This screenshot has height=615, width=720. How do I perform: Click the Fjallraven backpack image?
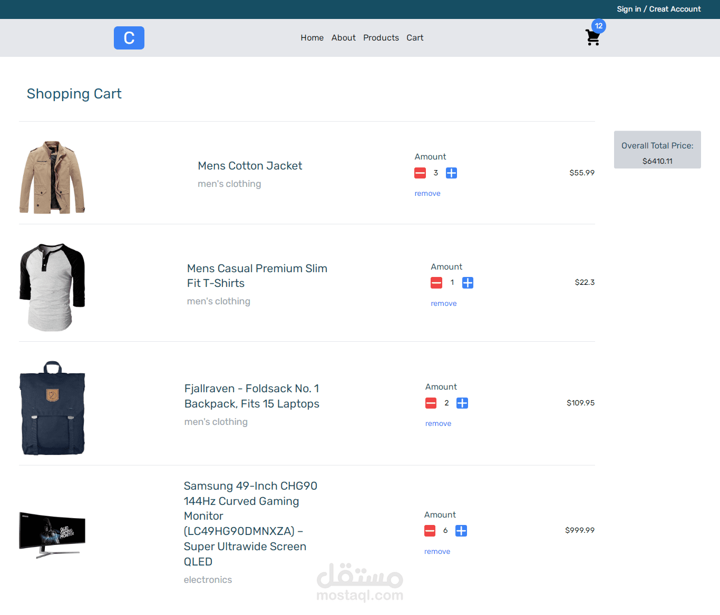[x=52, y=408]
